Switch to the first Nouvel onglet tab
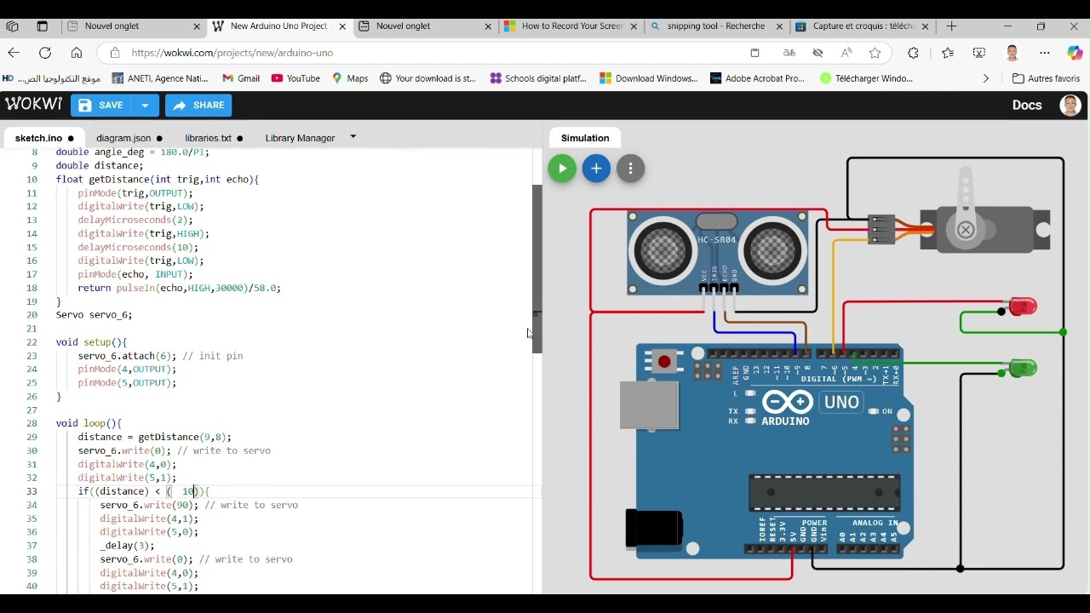Viewport: 1090px width, 613px height. 135,26
